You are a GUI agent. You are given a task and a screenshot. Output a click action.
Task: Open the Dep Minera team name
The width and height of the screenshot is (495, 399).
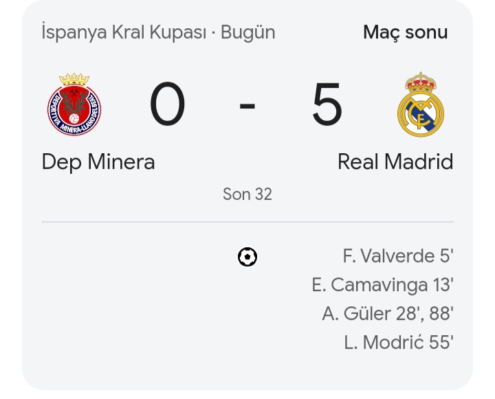tap(98, 162)
